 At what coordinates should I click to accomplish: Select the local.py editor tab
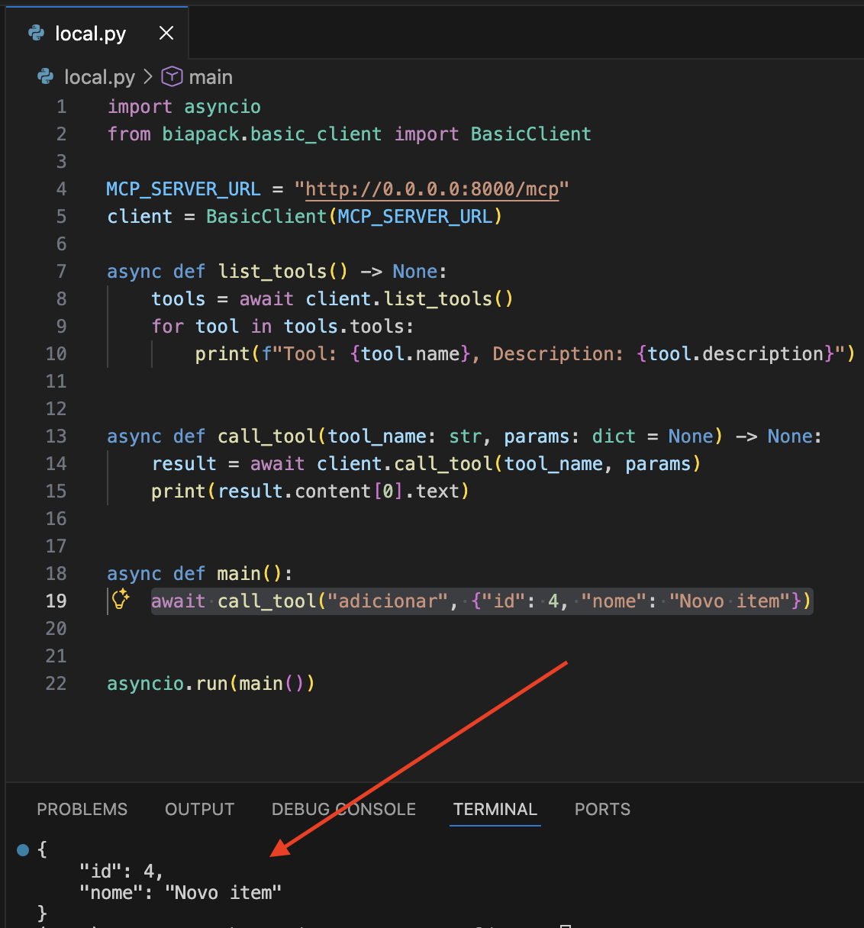[x=96, y=33]
